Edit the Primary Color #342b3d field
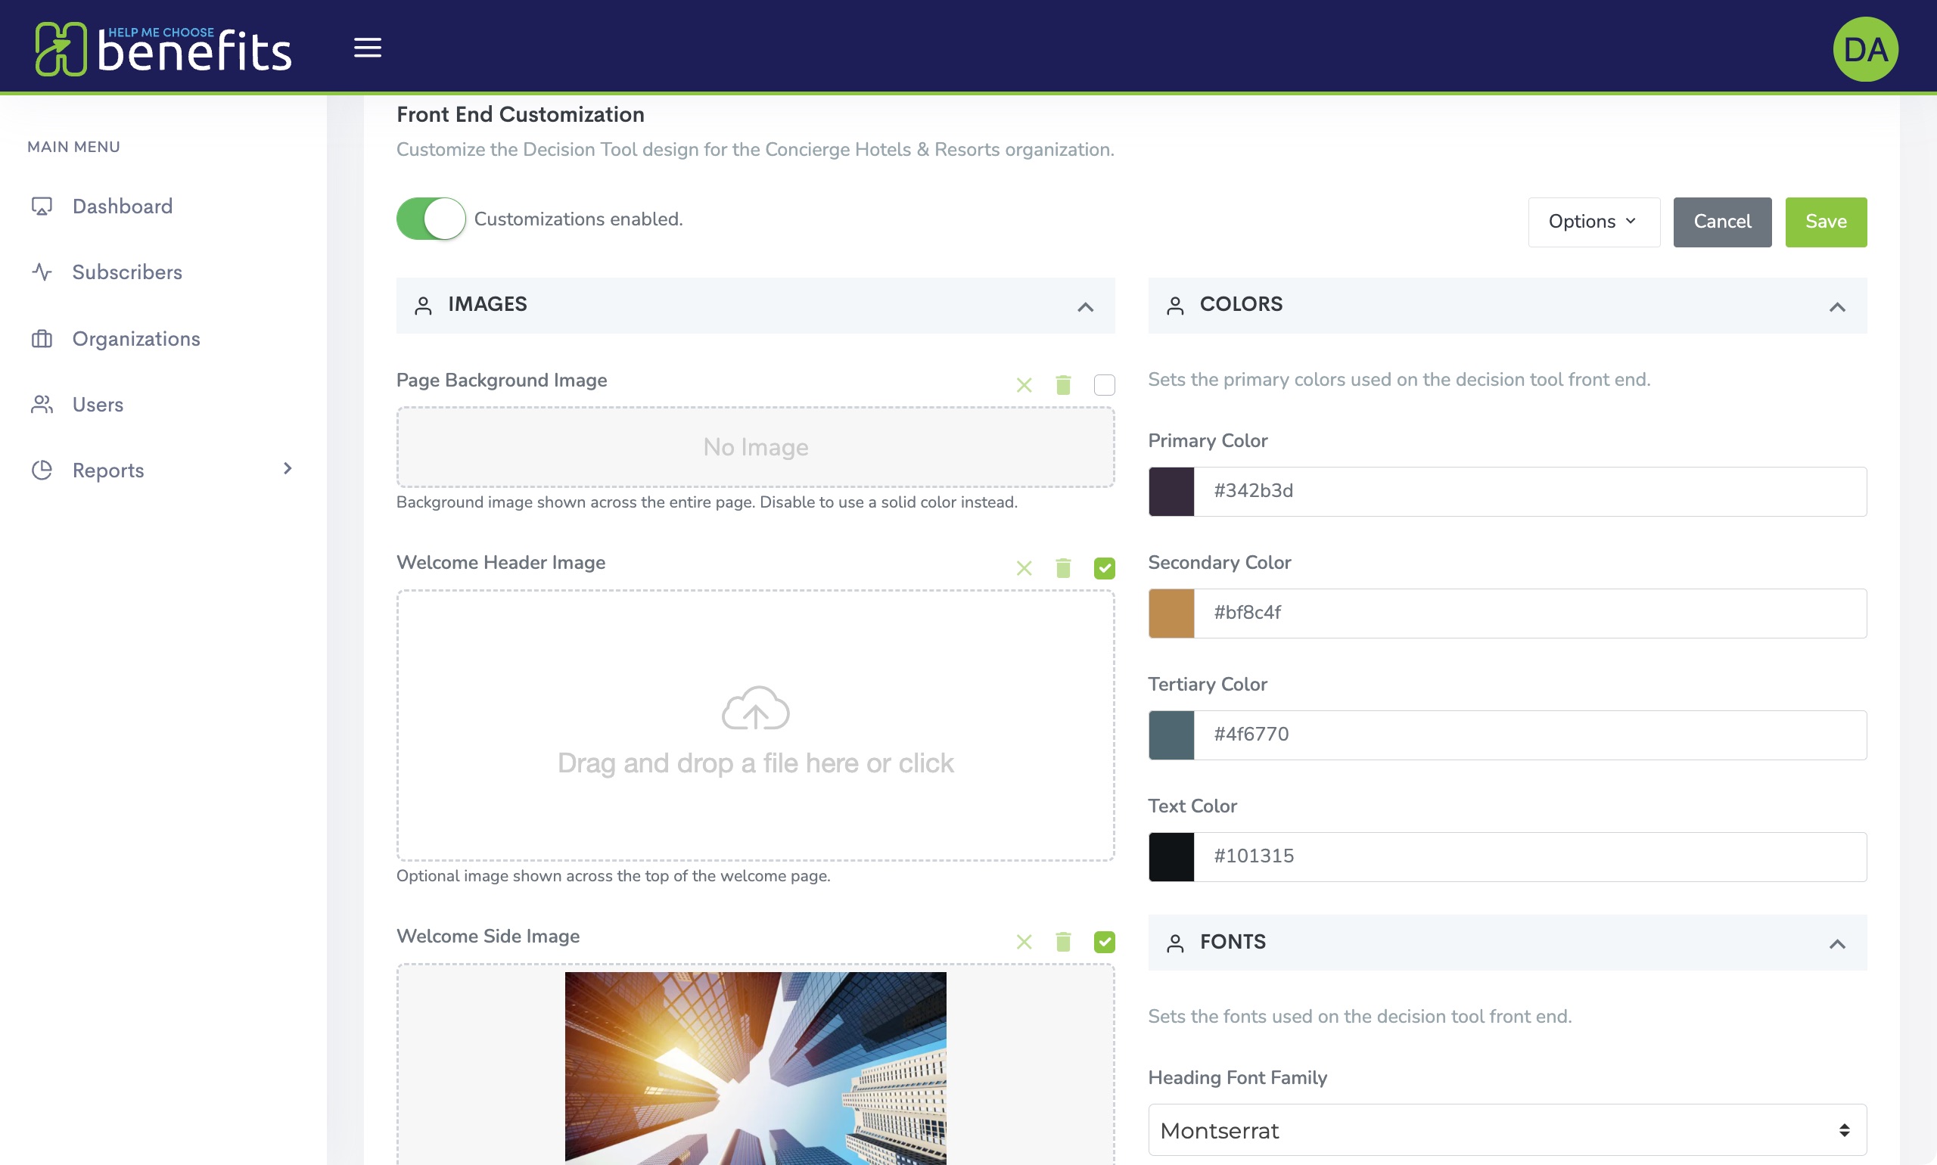Screen dimensions: 1937x1165 click(1529, 492)
